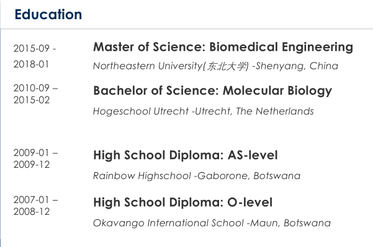Click Rainbow Highschool Gaborone, Botswana line

[197, 176]
